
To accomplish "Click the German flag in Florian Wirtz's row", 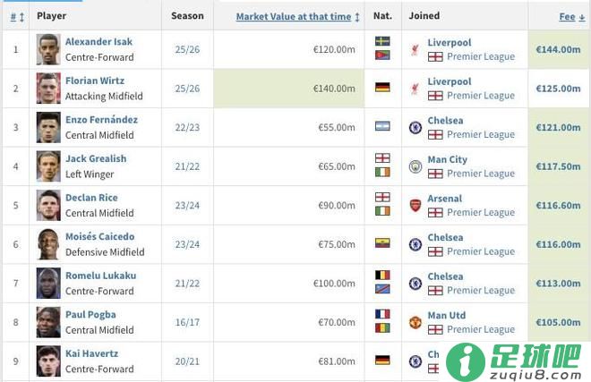I will 382,88.
